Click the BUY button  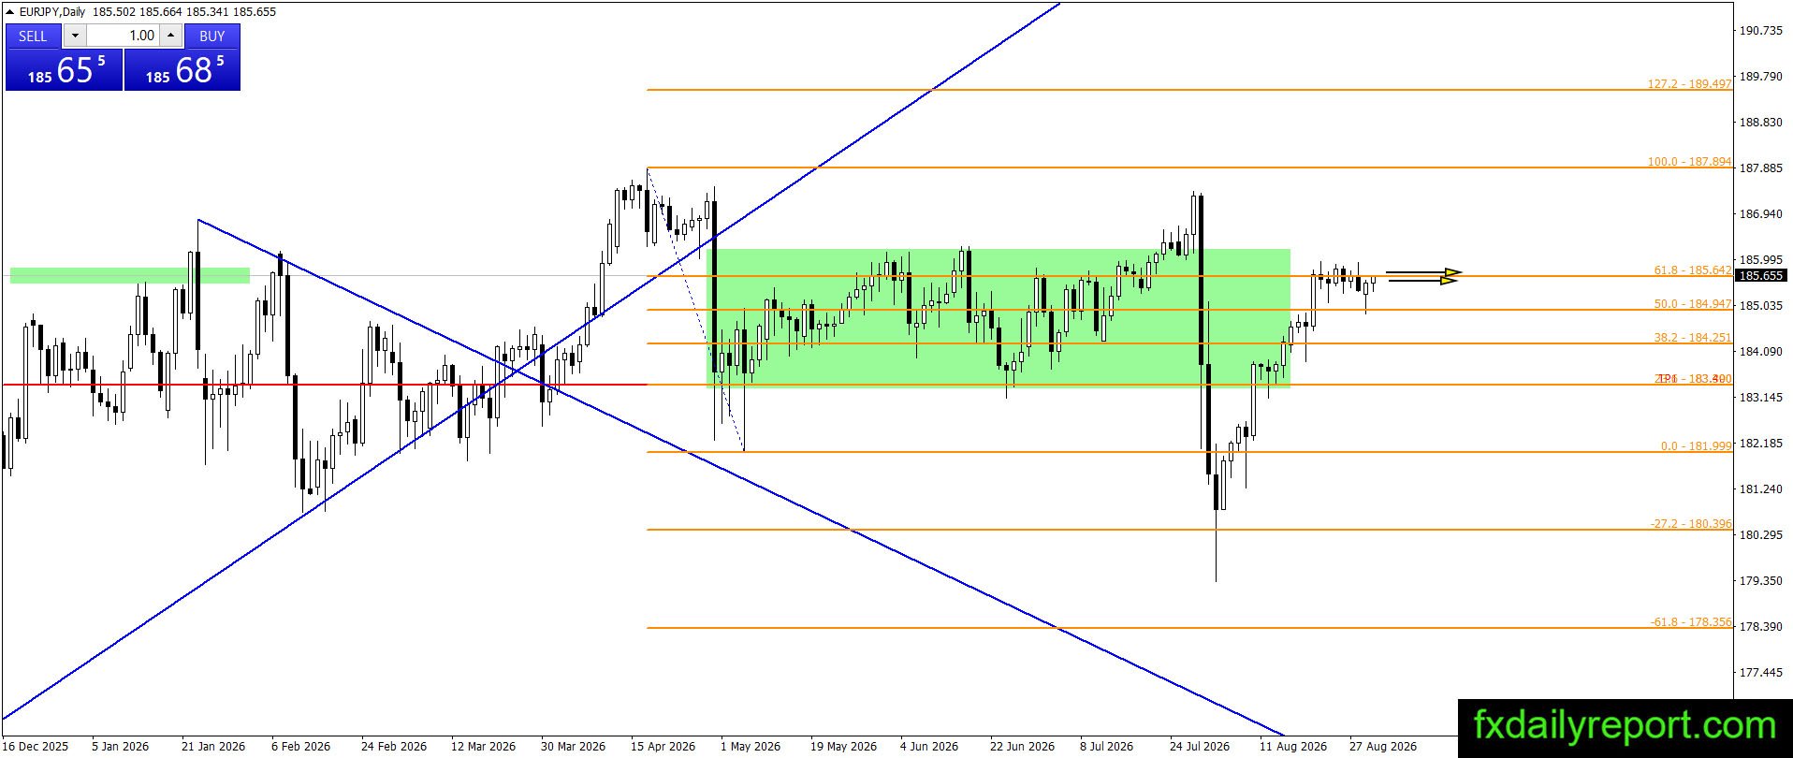click(212, 36)
